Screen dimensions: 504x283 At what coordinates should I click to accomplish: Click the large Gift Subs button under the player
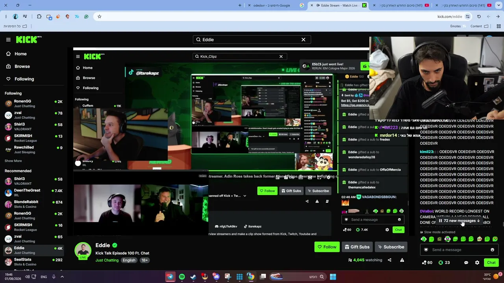pyautogui.click(x=357, y=247)
